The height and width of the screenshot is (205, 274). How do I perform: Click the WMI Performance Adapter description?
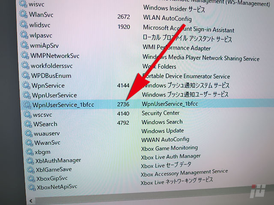tap(176, 47)
